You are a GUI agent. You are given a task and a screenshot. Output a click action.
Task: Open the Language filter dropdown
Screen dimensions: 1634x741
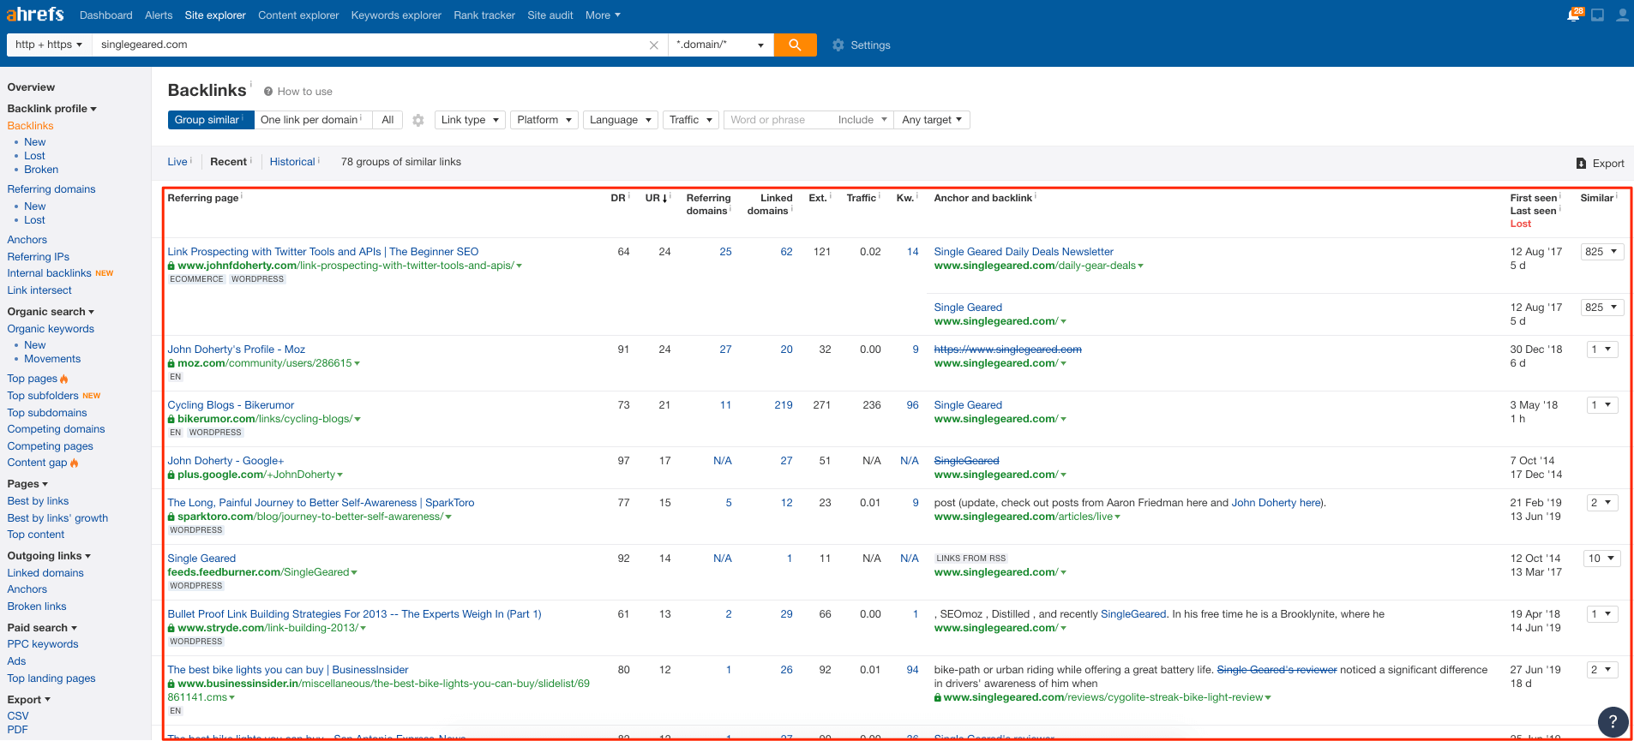click(621, 120)
